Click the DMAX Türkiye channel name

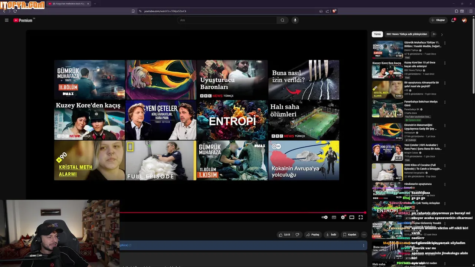pyautogui.click(x=411, y=50)
